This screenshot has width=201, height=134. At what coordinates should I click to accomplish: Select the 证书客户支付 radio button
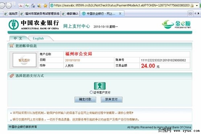(x=91, y=92)
